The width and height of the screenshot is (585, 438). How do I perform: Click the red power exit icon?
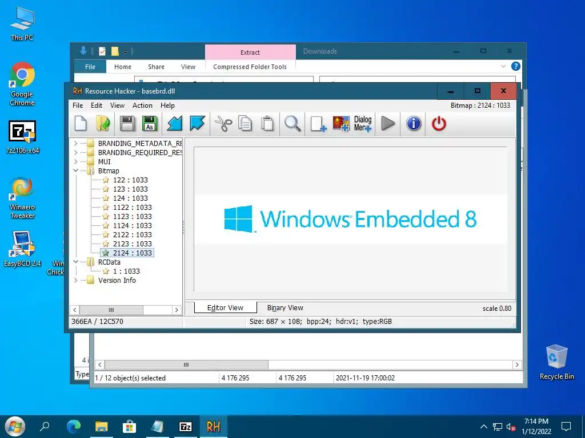(x=439, y=124)
